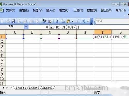Open the 插入(I) menu
The width and height of the screenshot is (129, 96).
pyautogui.click(x=51, y=10)
